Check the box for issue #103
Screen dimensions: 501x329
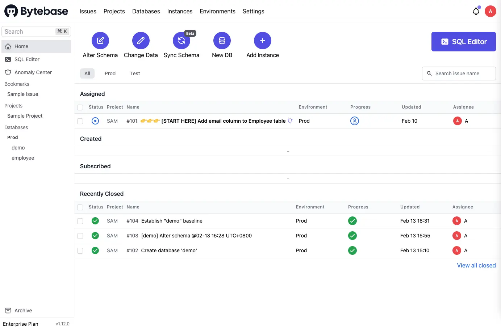click(80, 236)
